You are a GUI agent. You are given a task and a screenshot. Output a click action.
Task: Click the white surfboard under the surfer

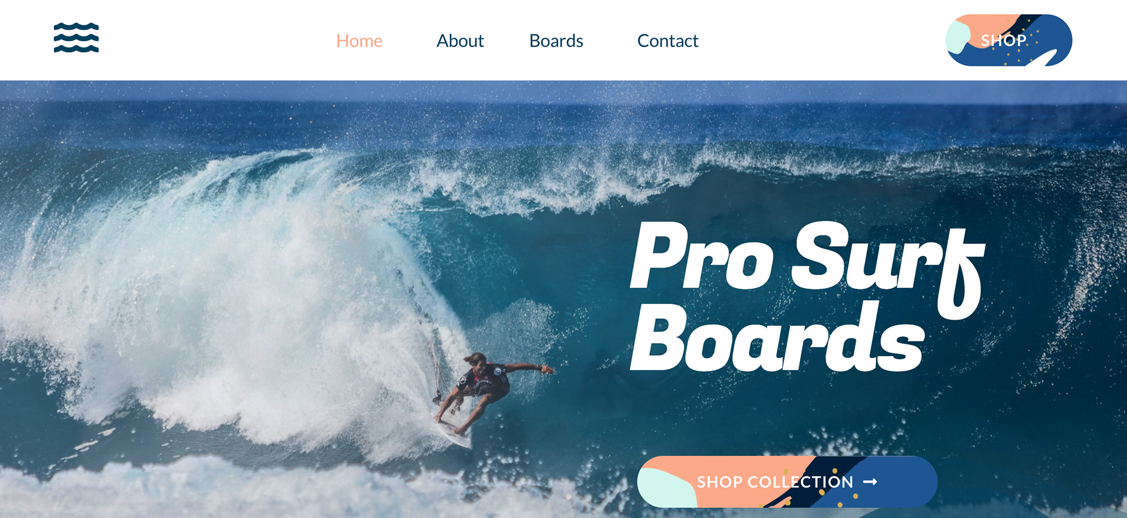(x=453, y=434)
